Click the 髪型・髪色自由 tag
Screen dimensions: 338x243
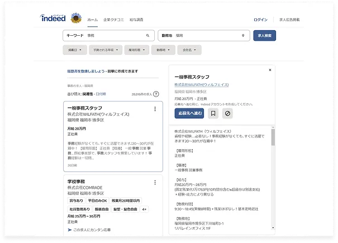pyautogui.click(x=125, y=209)
